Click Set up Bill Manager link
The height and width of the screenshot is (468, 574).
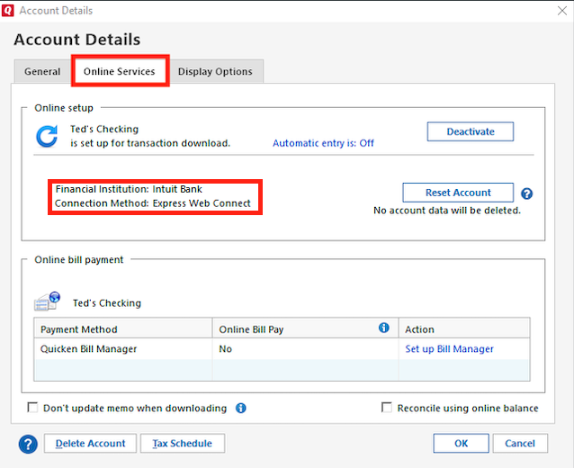pyautogui.click(x=449, y=349)
